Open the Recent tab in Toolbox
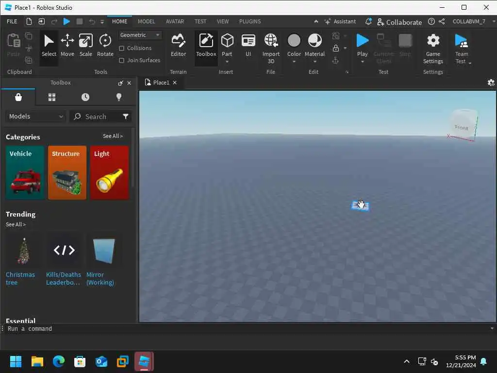The height and width of the screenshot is (373, 497). click(x=85, y=97)
